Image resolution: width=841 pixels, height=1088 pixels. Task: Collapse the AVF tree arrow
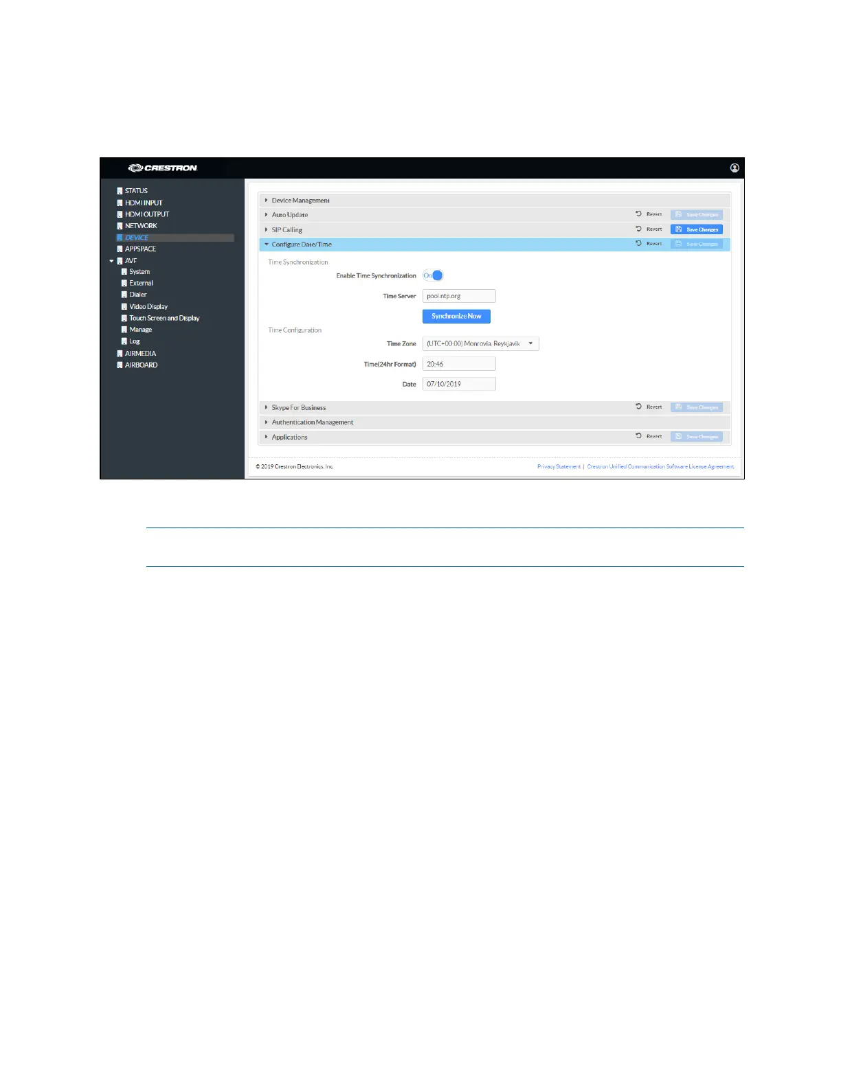(111, 261)
